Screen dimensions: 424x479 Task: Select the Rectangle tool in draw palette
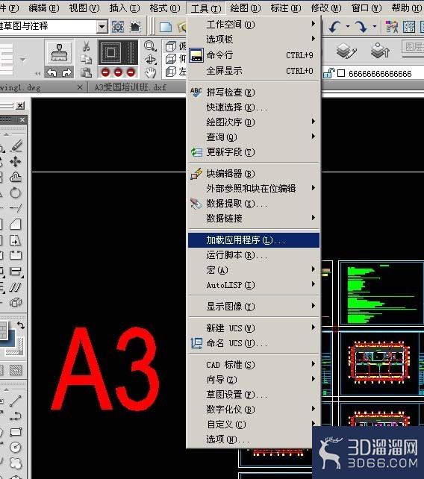(15, 432)
